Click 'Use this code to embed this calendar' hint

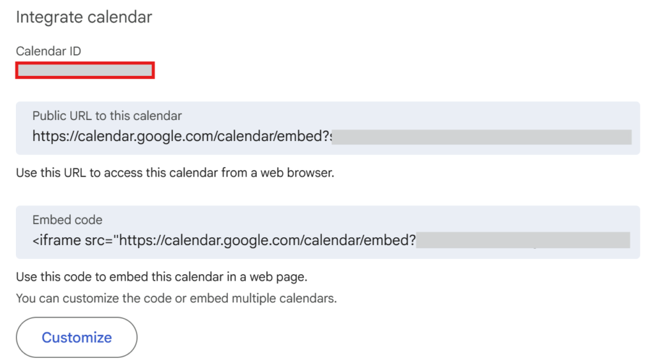162,277
